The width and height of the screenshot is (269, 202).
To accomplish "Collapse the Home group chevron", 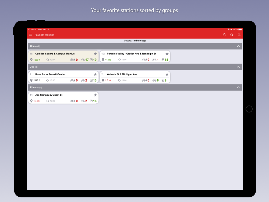I will [x=238, y=46].
